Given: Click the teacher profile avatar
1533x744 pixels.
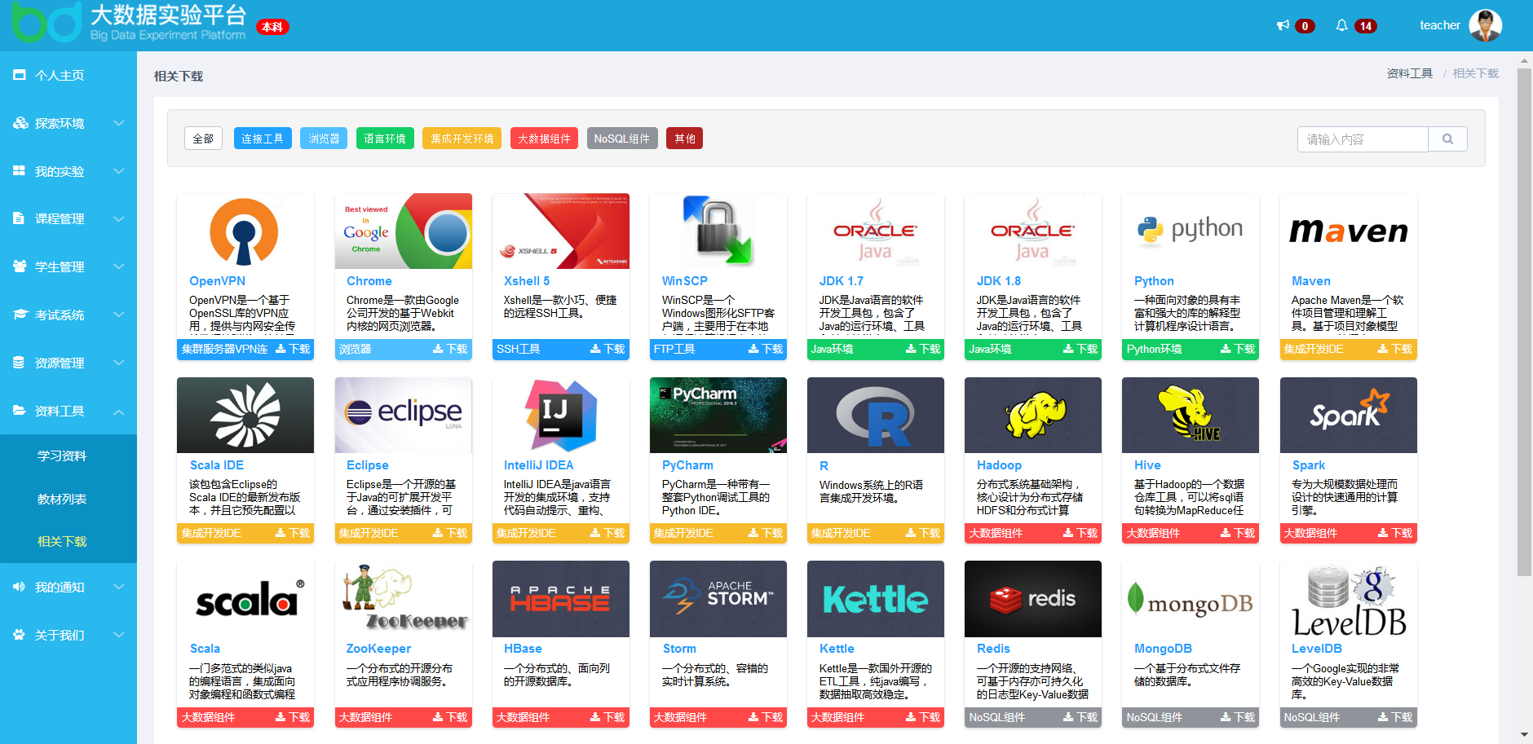Looking at the screenshot, I should (x=1485, y=25).
